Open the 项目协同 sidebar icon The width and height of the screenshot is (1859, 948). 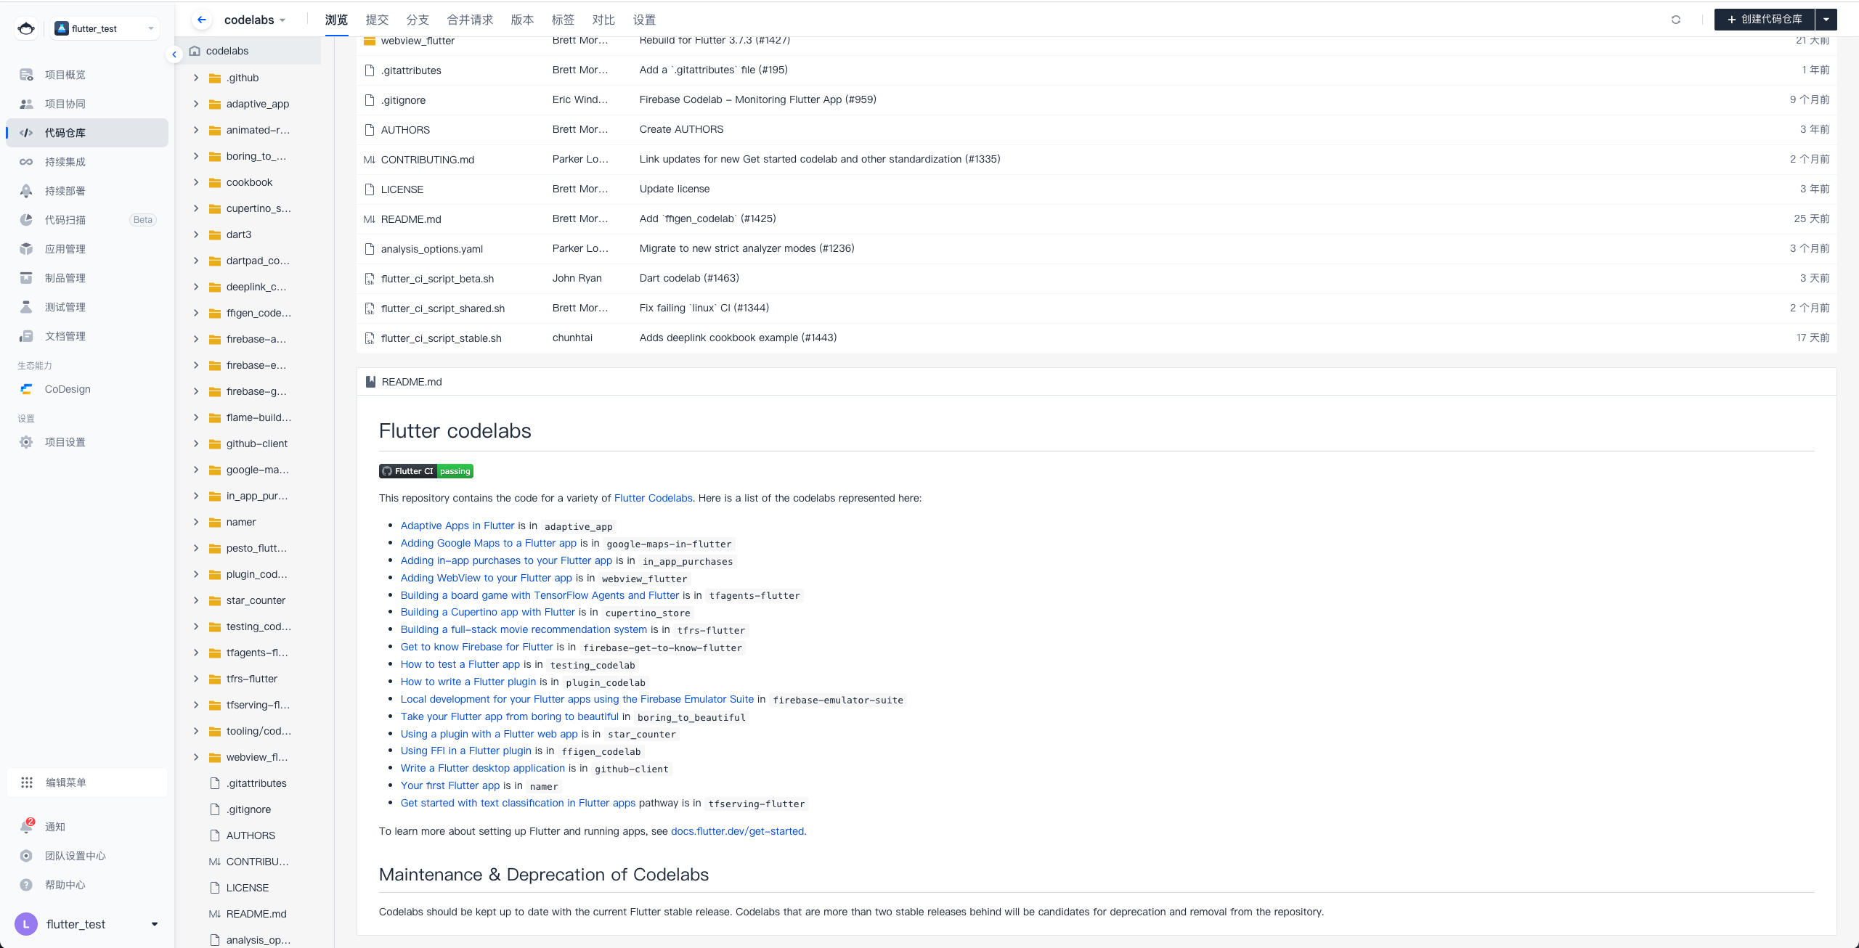pyautogui.click(x=26, y=104)
